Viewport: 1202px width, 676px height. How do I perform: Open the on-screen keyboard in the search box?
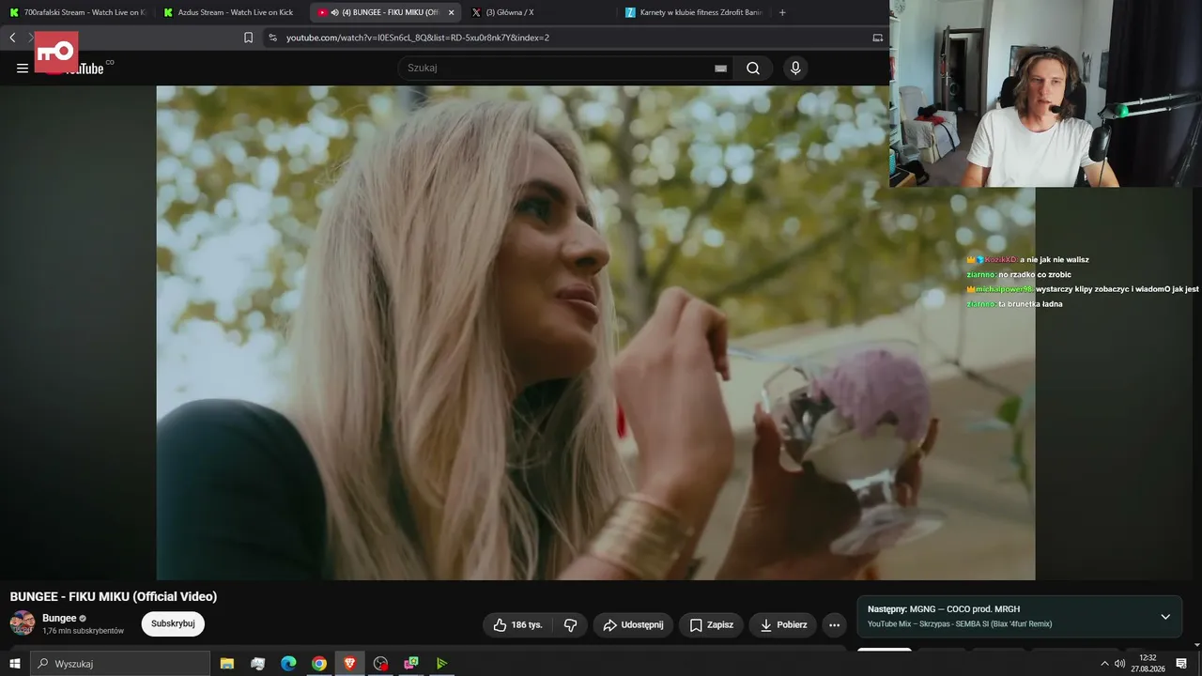721,69
